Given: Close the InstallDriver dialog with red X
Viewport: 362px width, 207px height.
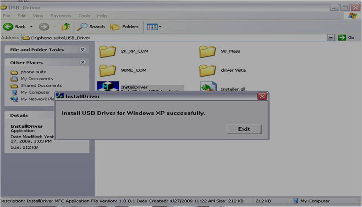Looking at the screenshot, I should [262, 96].
